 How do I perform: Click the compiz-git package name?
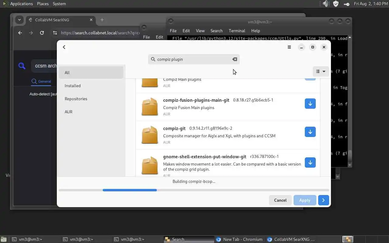[174, 128]
